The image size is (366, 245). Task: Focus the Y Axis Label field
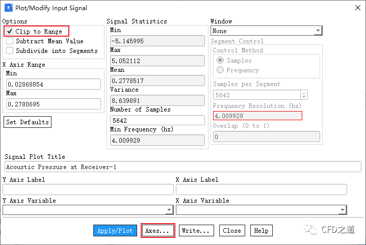[88, 189]
